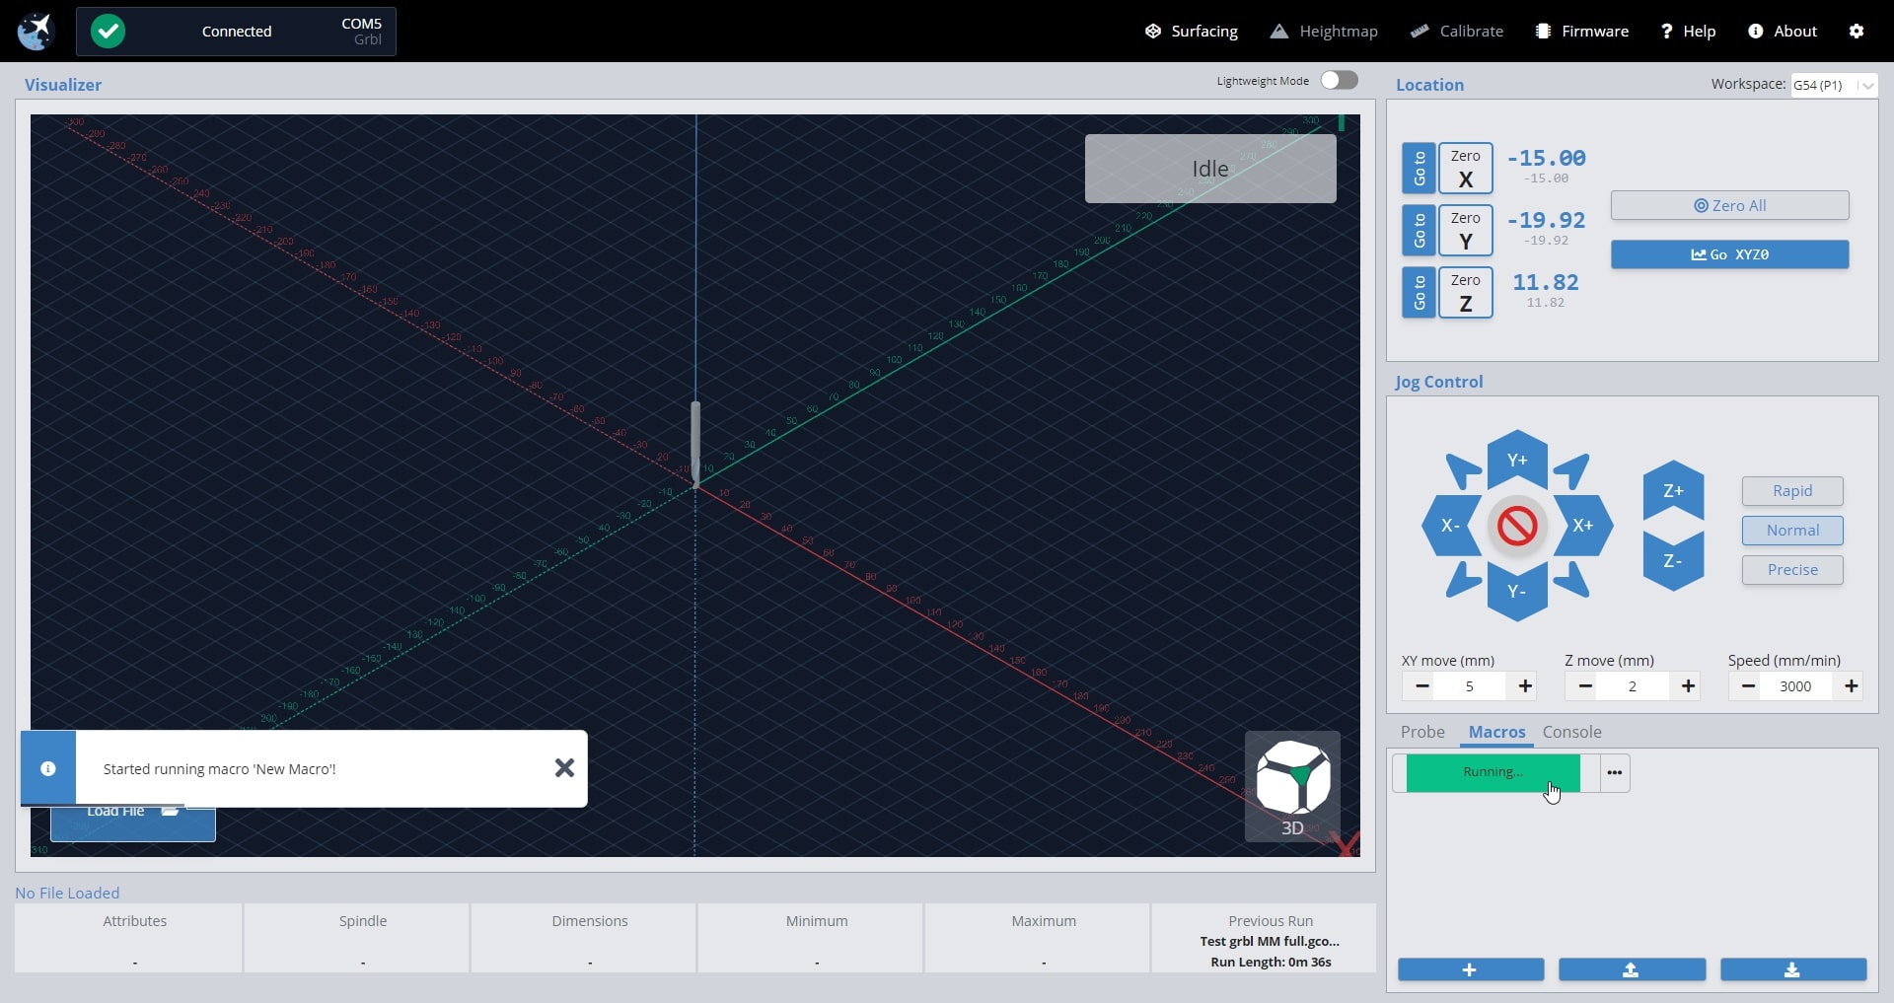The height and width of the screenshot is (1003, 1894).
Task: Click the gSender rocket logo icon
Action: (x=36, y=31)
